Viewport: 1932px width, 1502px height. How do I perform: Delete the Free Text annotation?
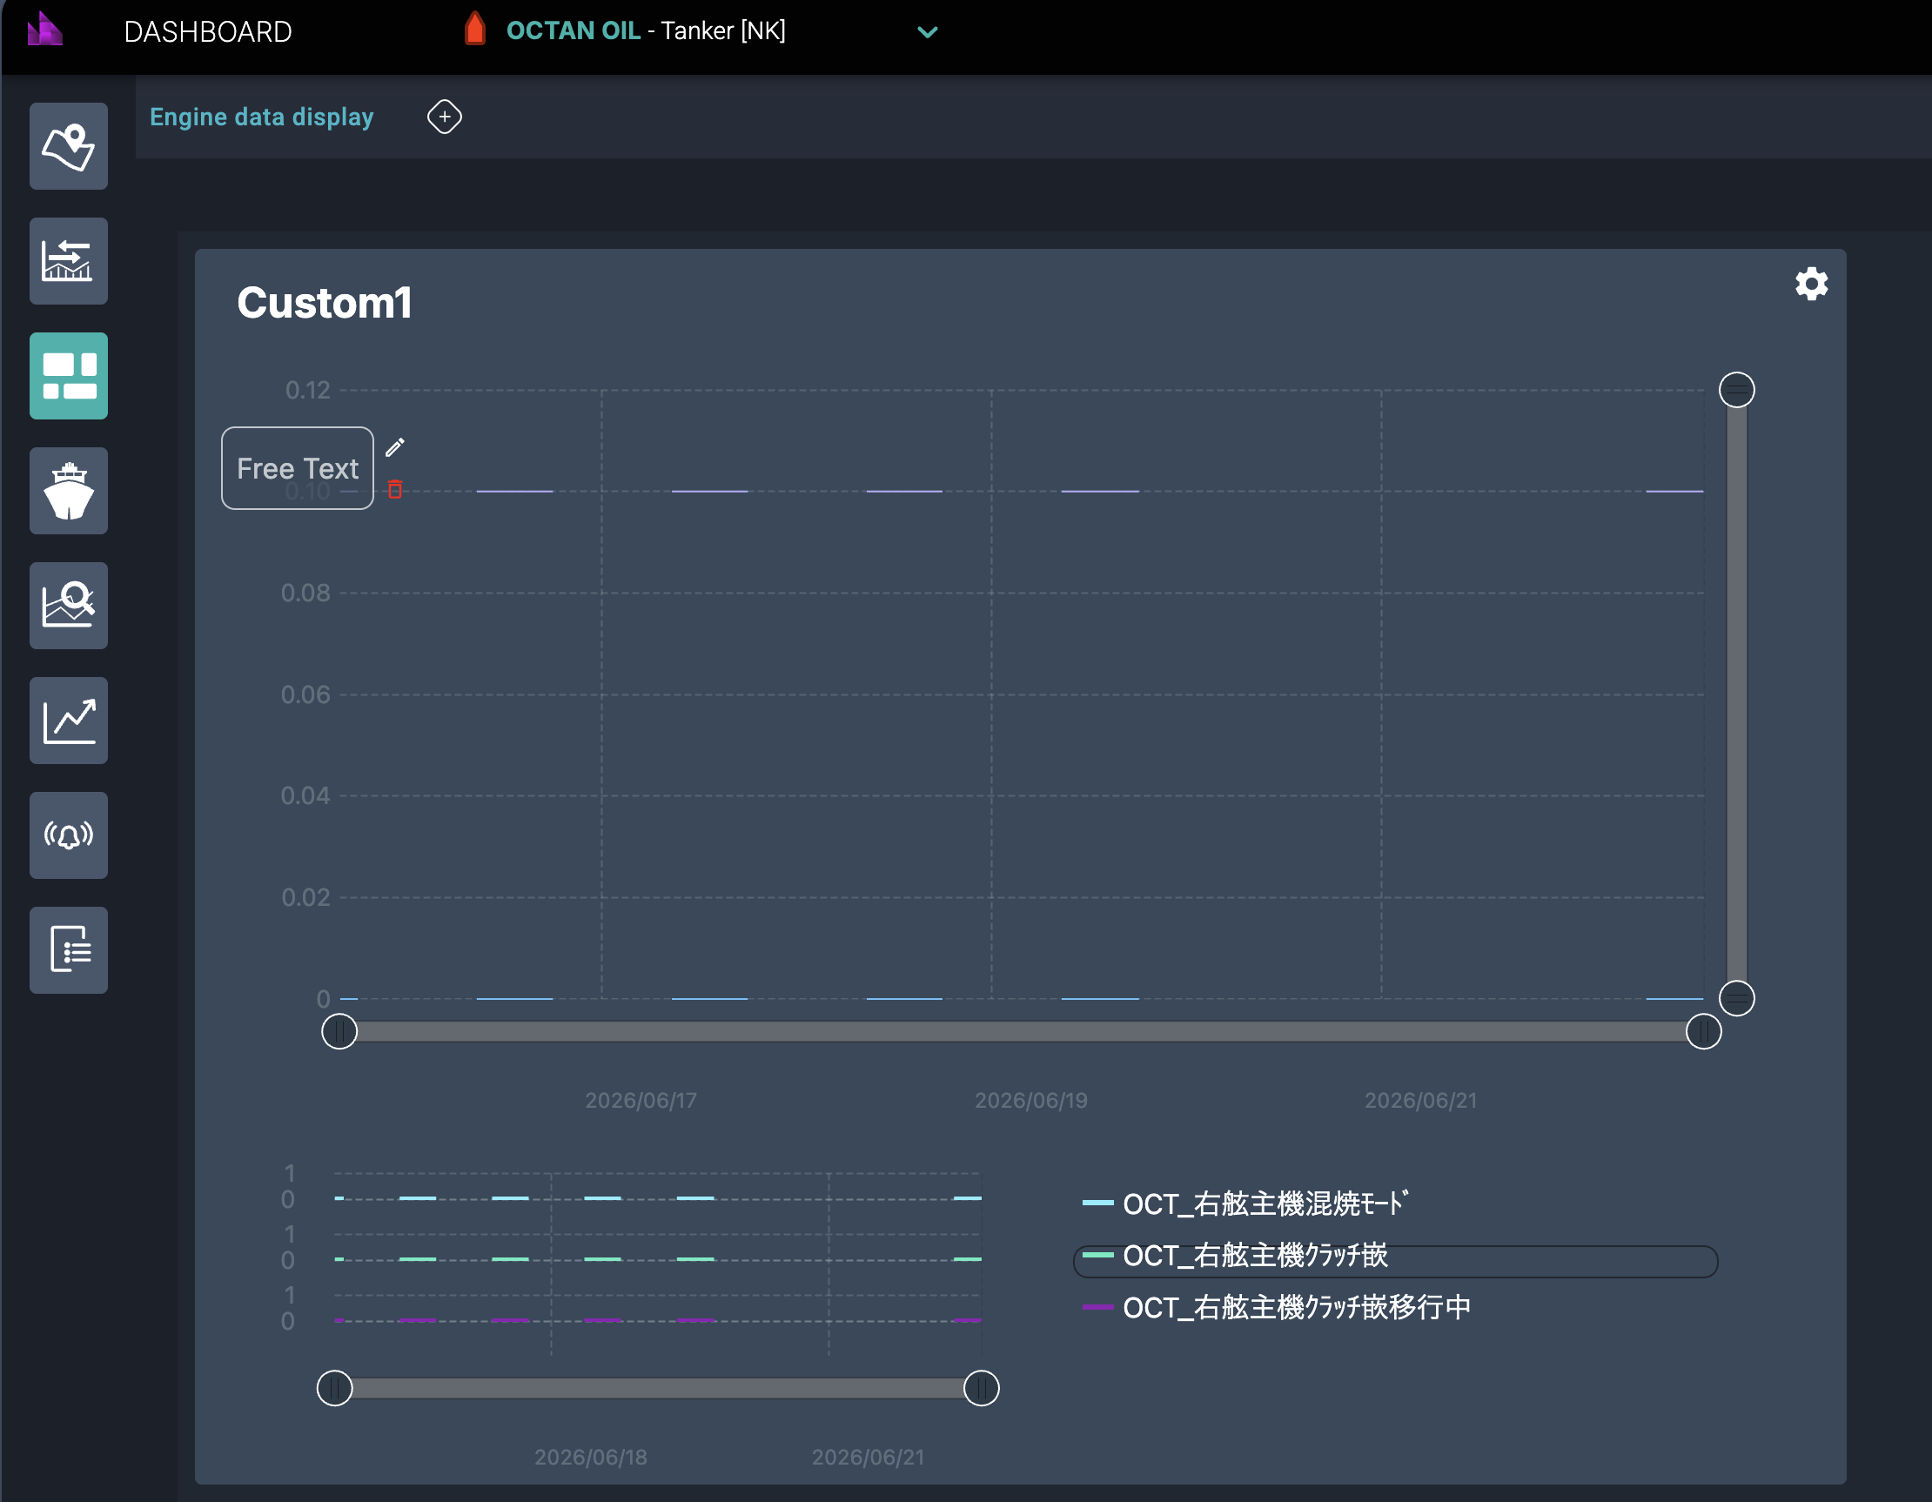point(394,489)
